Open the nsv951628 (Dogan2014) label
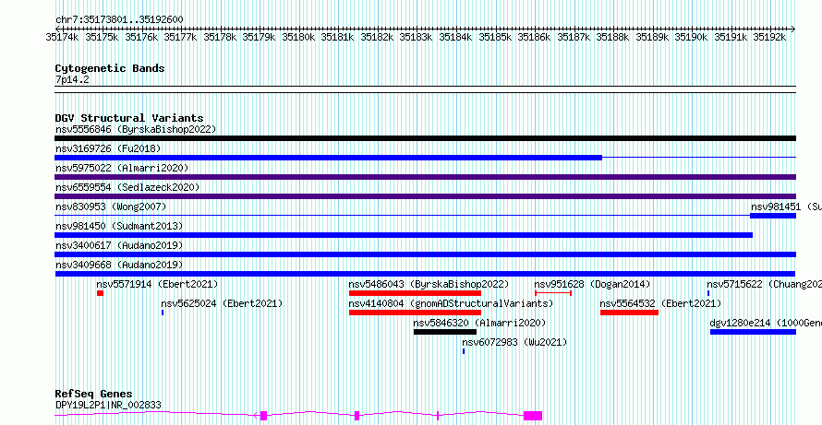The height and width of the screenshot is (425, 822). pyautogui.click(x=592, y=284)
